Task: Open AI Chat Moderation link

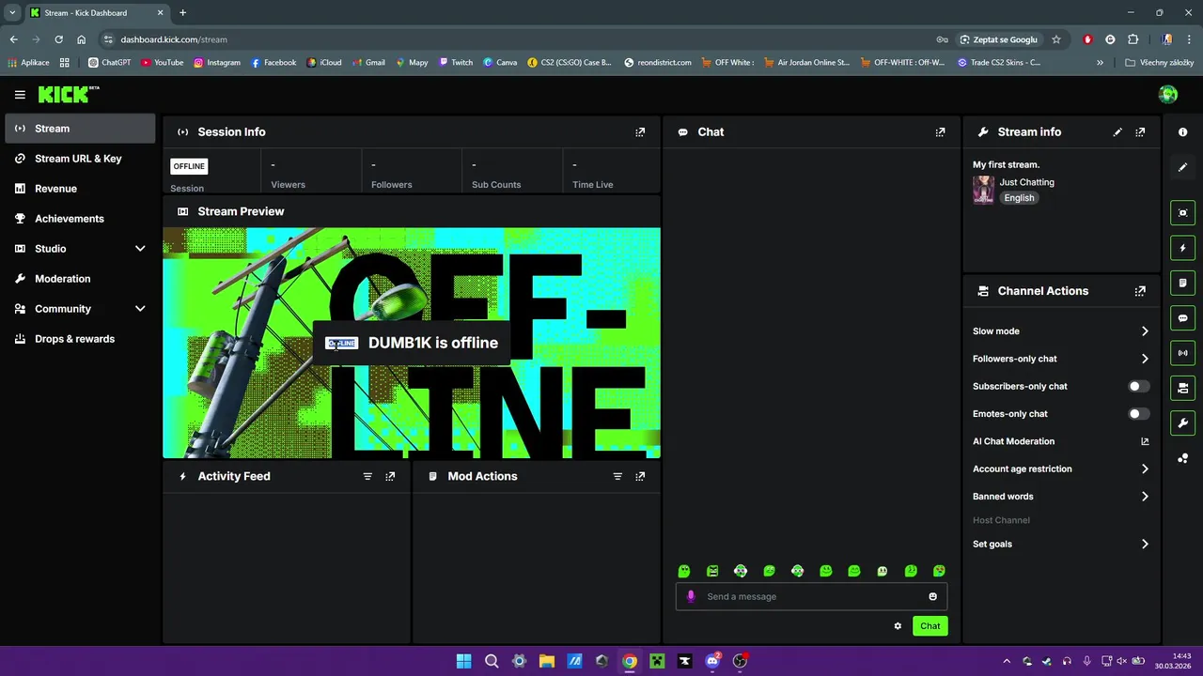Action: pyautogui.click(x=1061, y=441)
